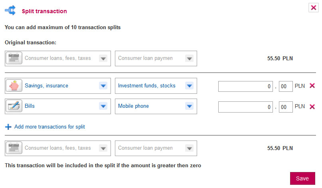Click the Bills pen-and-card icon
322x188 pixels.
coord(14,106)
